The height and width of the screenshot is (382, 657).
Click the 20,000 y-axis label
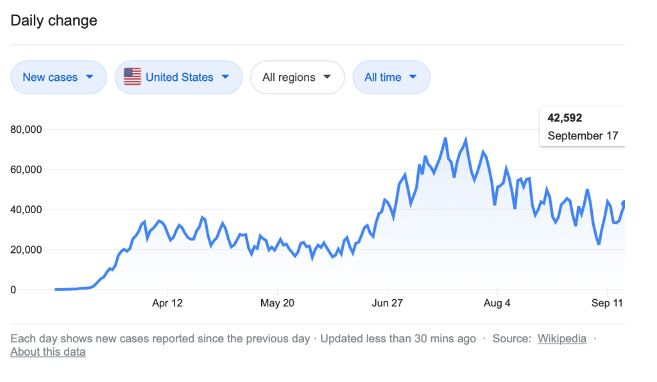pyautogui.click(x=26, y=250)
